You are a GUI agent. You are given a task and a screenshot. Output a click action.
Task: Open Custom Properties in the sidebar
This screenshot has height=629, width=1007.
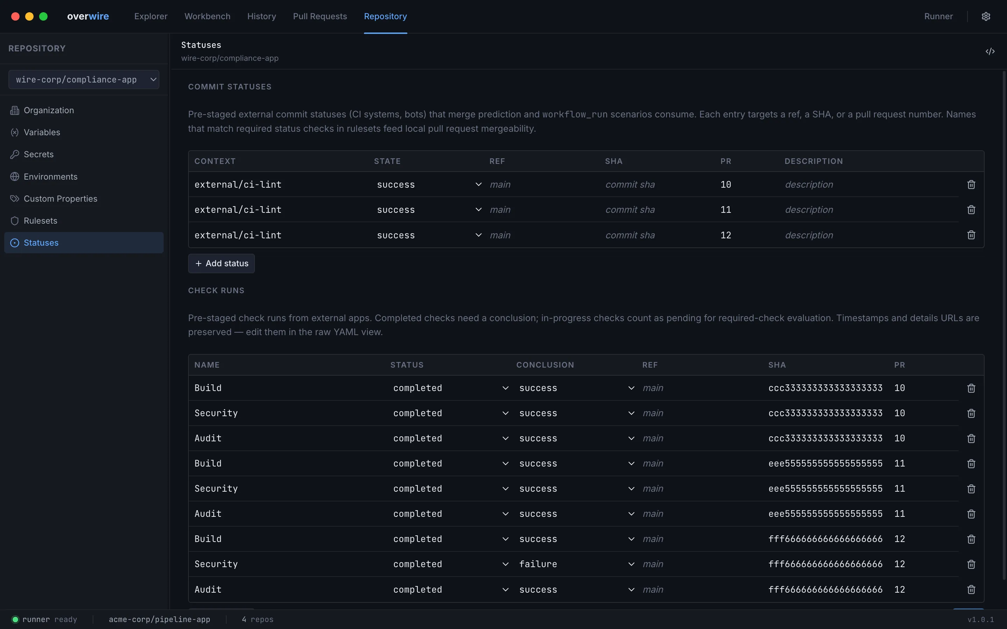pyautogui.click(x=84, y=198)
